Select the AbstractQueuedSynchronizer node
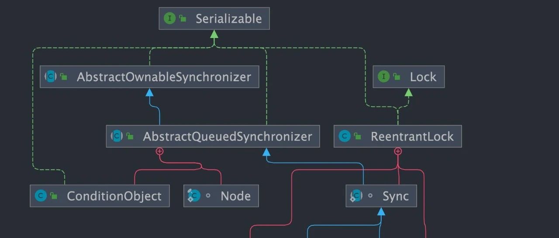The height and width of the screenshot is (238, 559). (213, 136)
